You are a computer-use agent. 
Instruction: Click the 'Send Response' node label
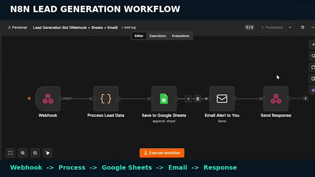(x=276, y=115)
